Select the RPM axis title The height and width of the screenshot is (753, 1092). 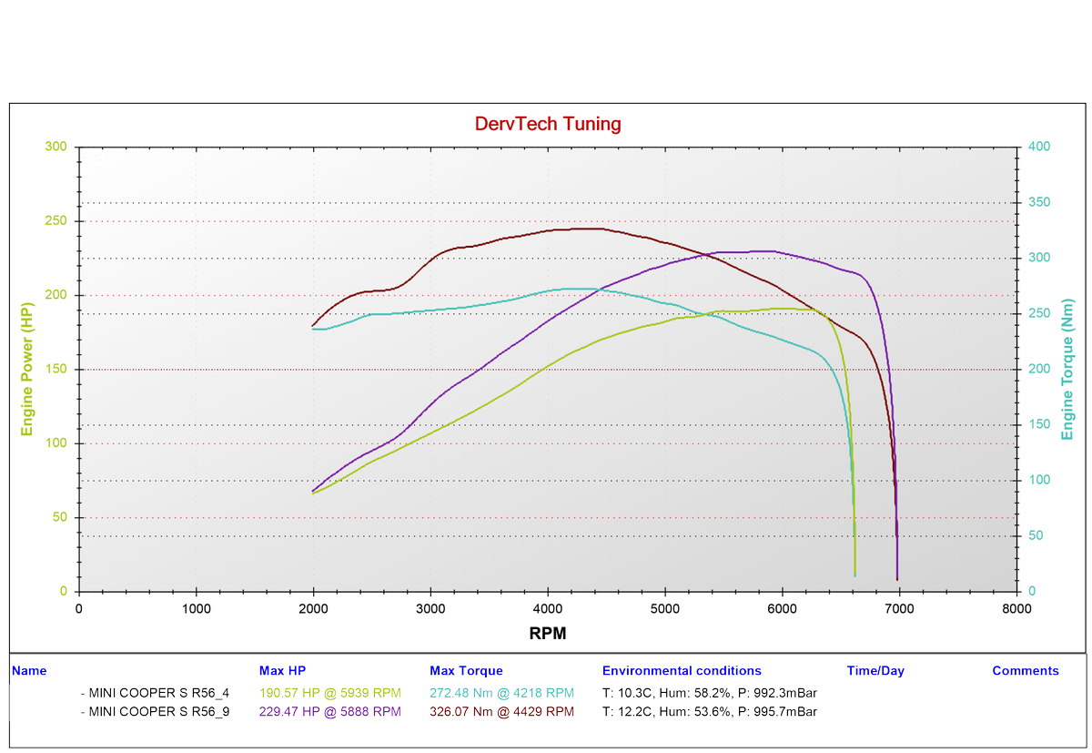[547, 633]
